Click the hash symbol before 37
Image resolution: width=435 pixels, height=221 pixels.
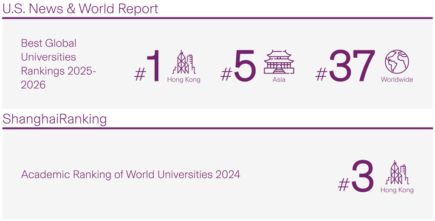pos(321,74)
